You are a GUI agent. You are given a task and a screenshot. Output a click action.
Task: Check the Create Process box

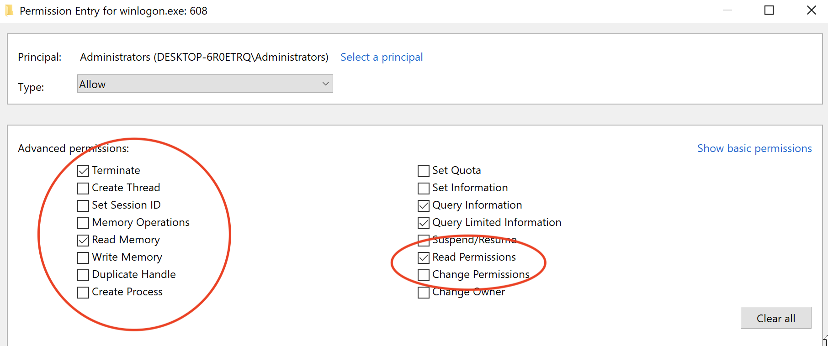tap(83, 293)
